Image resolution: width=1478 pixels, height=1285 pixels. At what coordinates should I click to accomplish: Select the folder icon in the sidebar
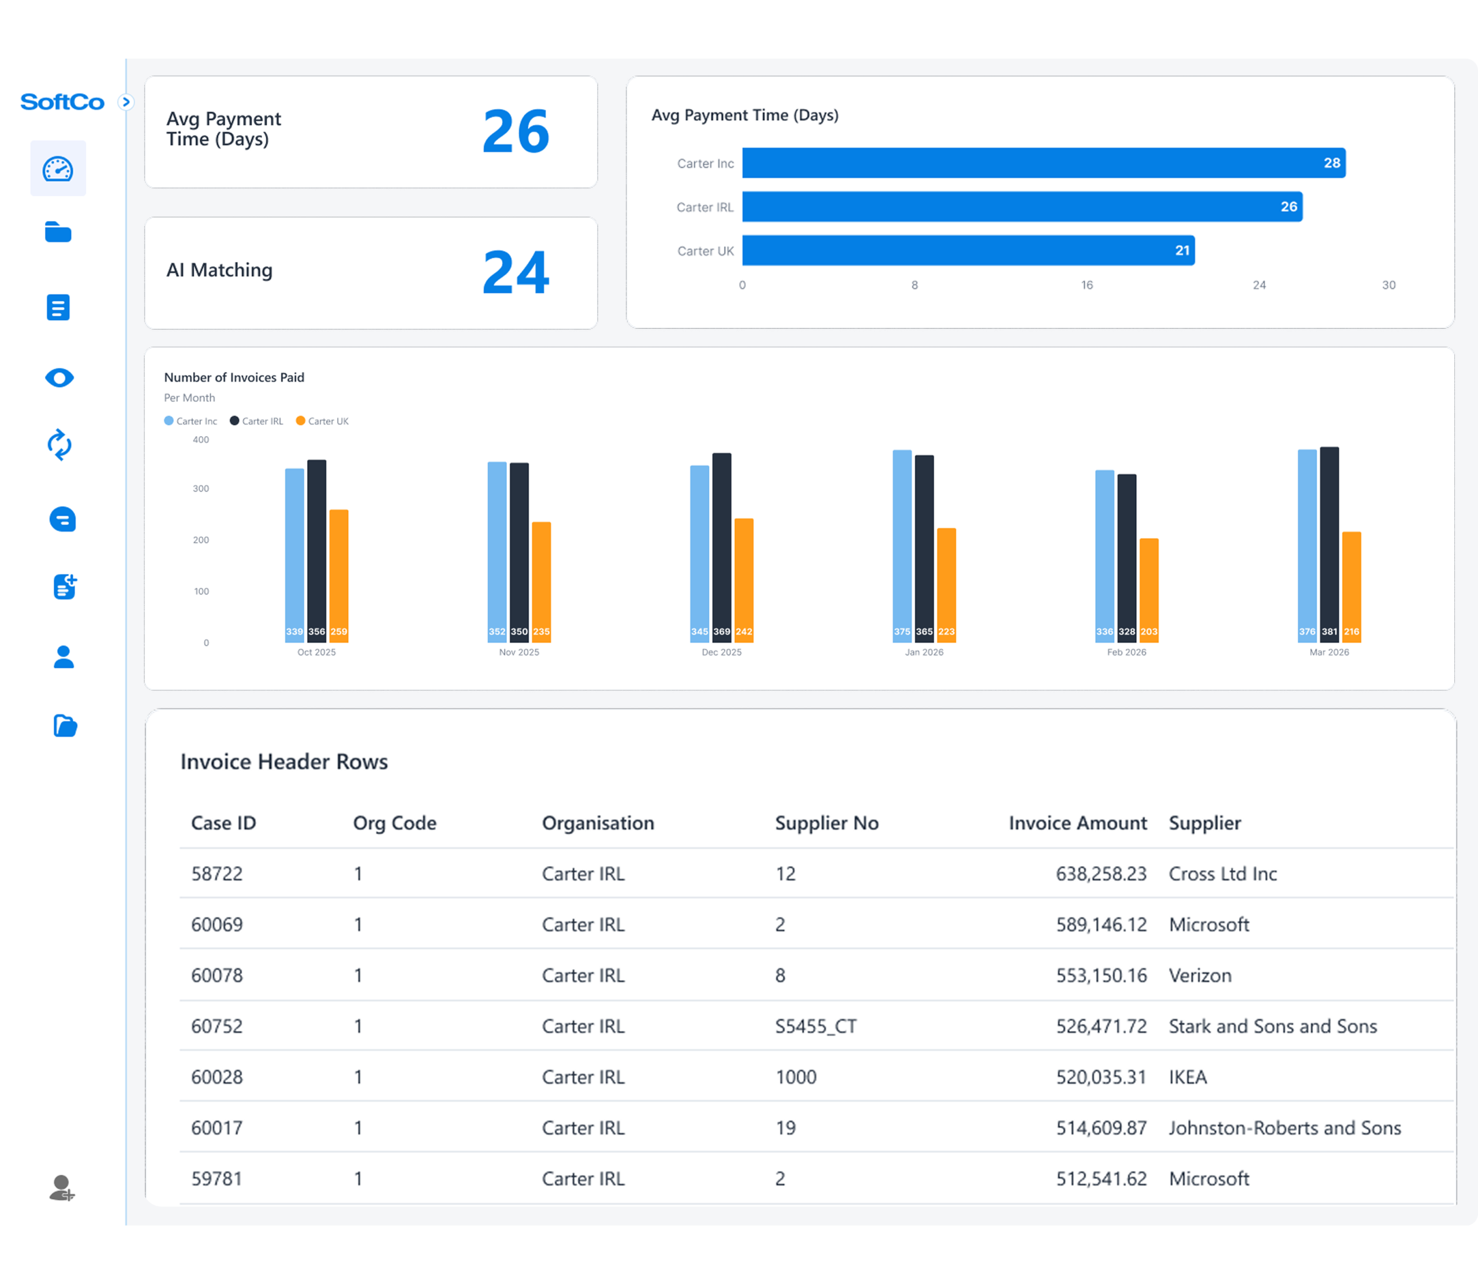click(x=59, y=233)
